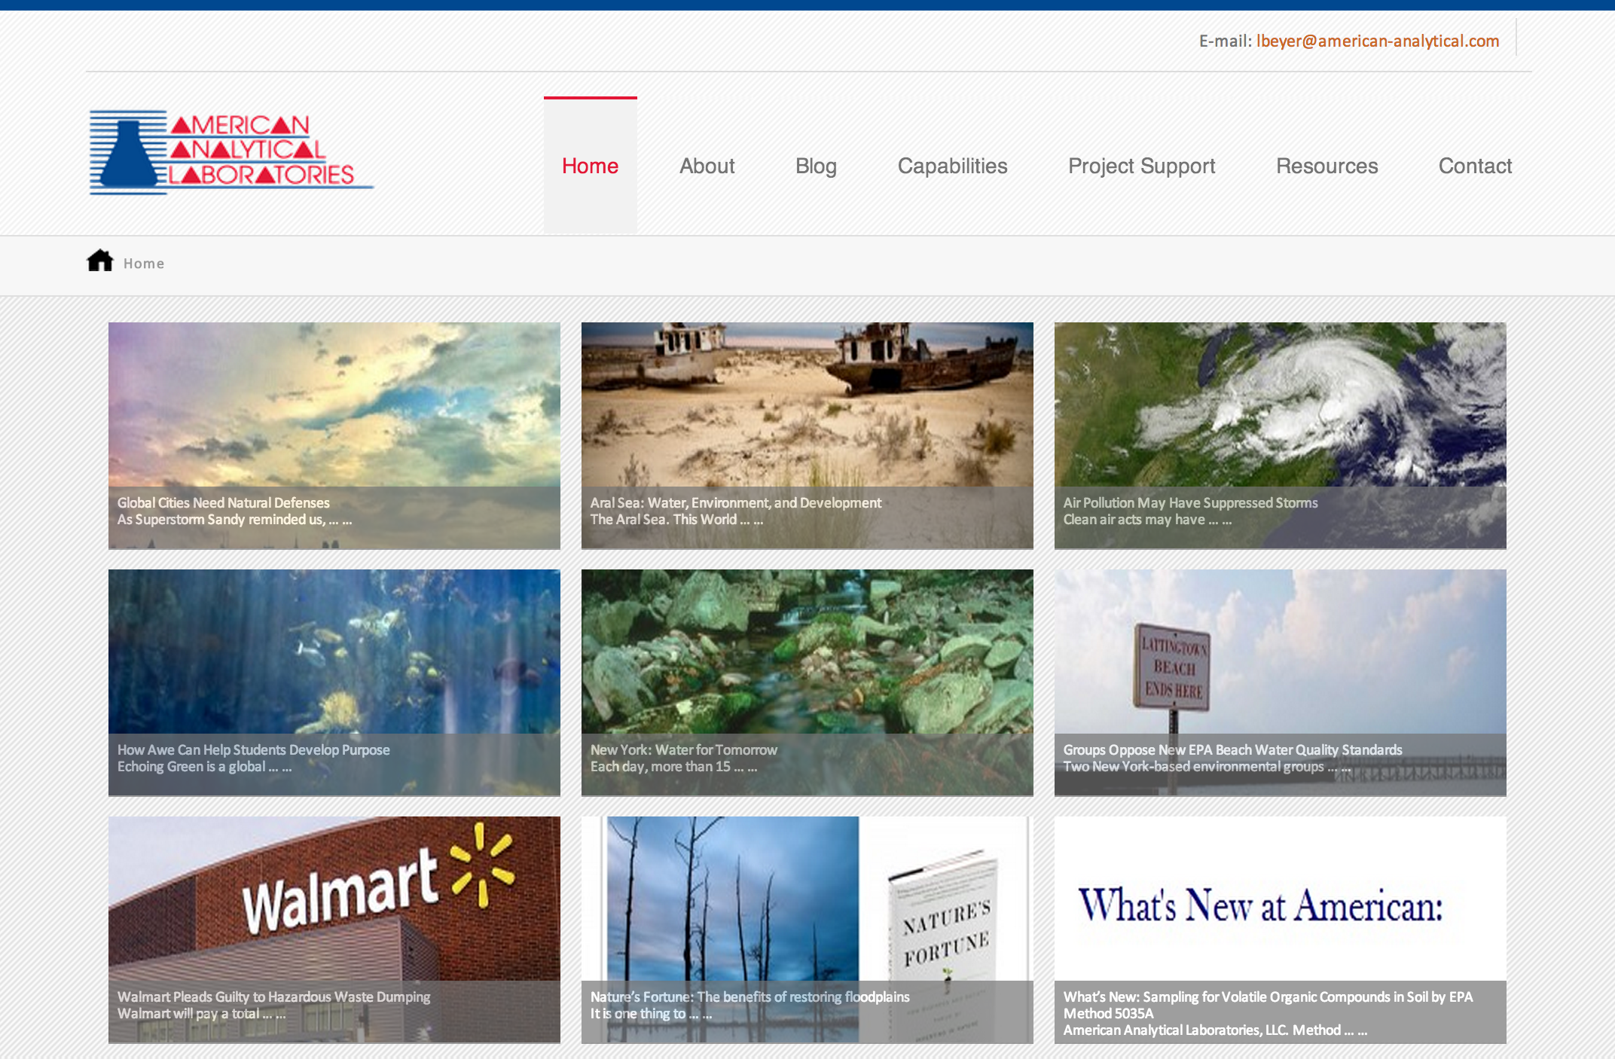Open the Resources menu item

1326,166
